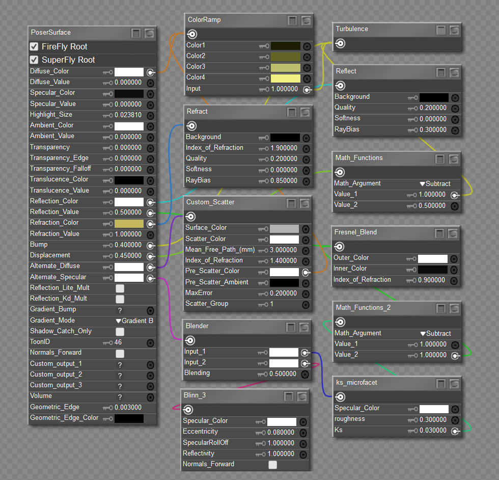Edit RayBias value 0.300000 on Reflect node
Screen dimensions: 499x480
(433, 129)
